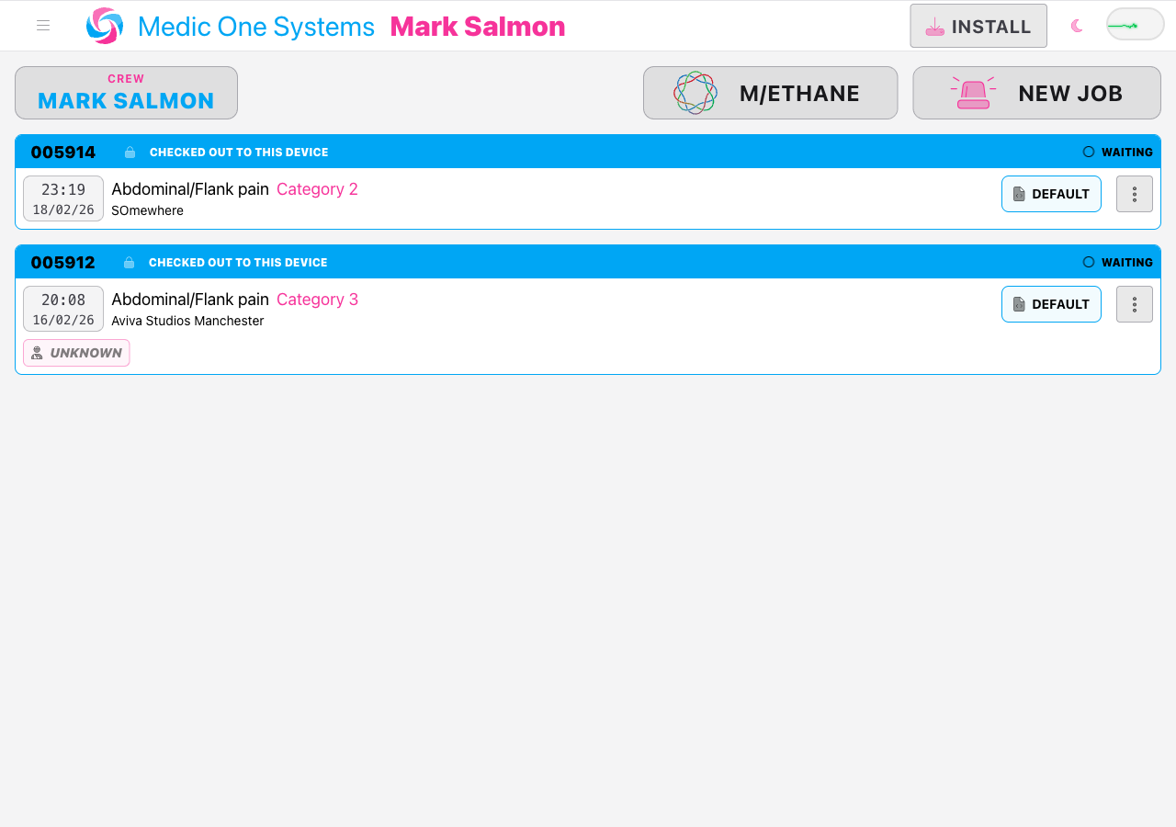Open the DEFAULT form selector on job 005912
The width and height of the screenshot is (1176, 827).
pyautogui.click(x=1051, y=304)
